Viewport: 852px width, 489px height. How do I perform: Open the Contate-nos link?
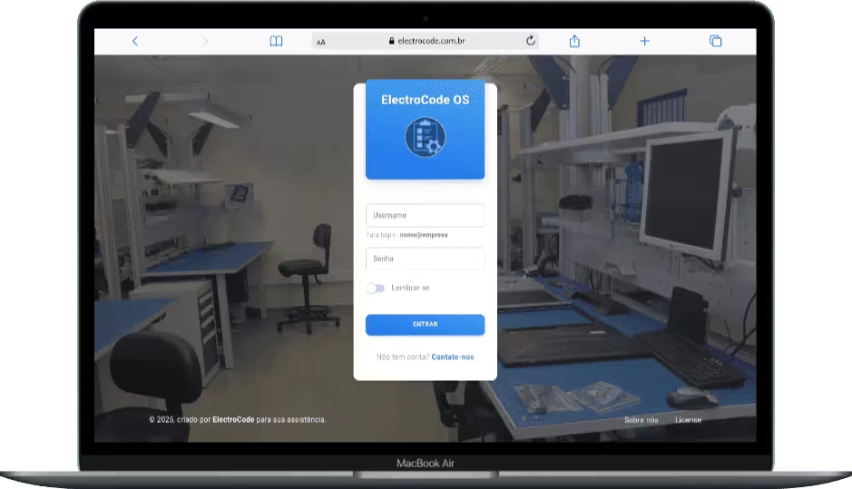point(453,357)
